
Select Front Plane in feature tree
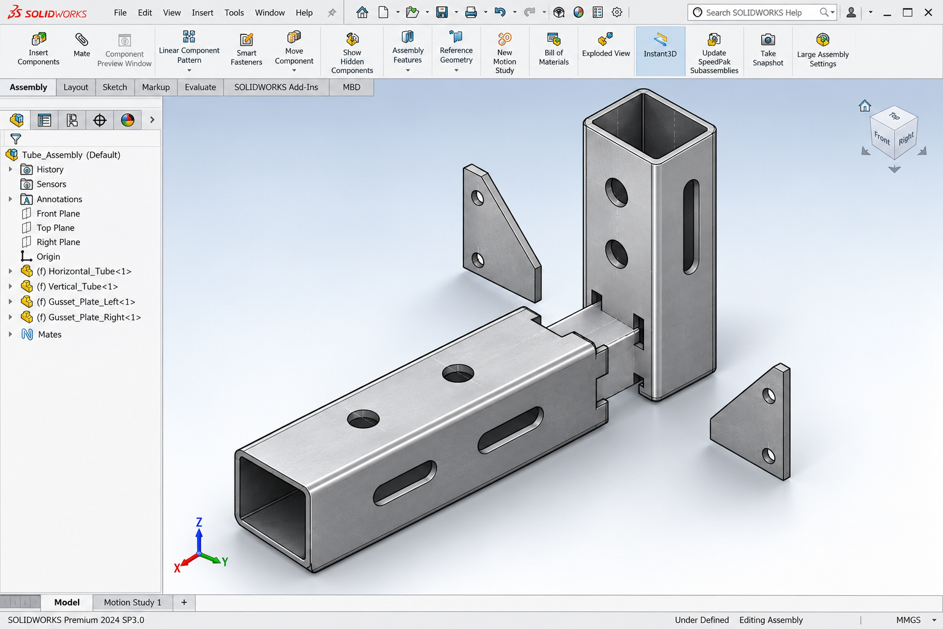point(58,213)
